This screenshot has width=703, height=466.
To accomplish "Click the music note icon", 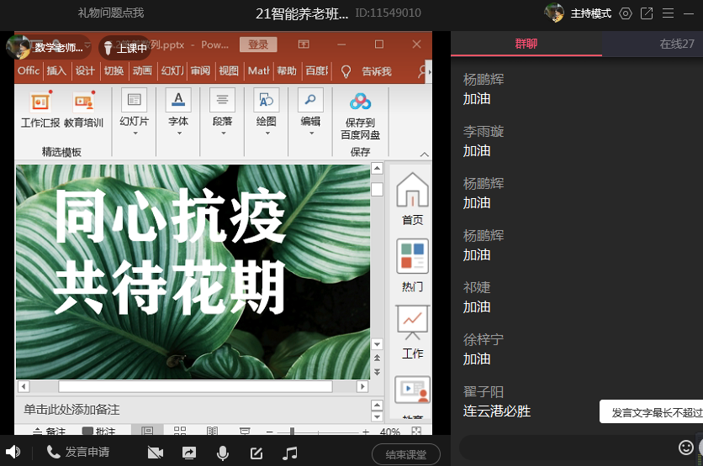I will coord(290,453).
